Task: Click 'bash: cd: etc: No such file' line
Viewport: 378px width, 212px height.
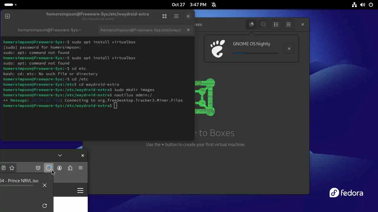Action: [50, 74]
